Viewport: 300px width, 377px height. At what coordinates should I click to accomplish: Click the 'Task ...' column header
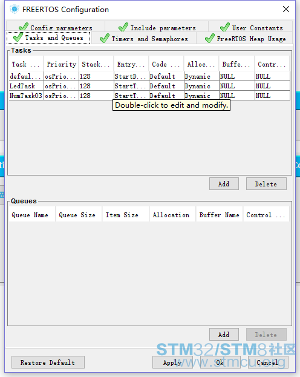point(26,64)
